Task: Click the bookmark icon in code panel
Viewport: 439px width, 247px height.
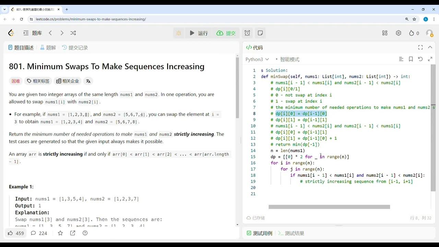Action: coord(411,59)
